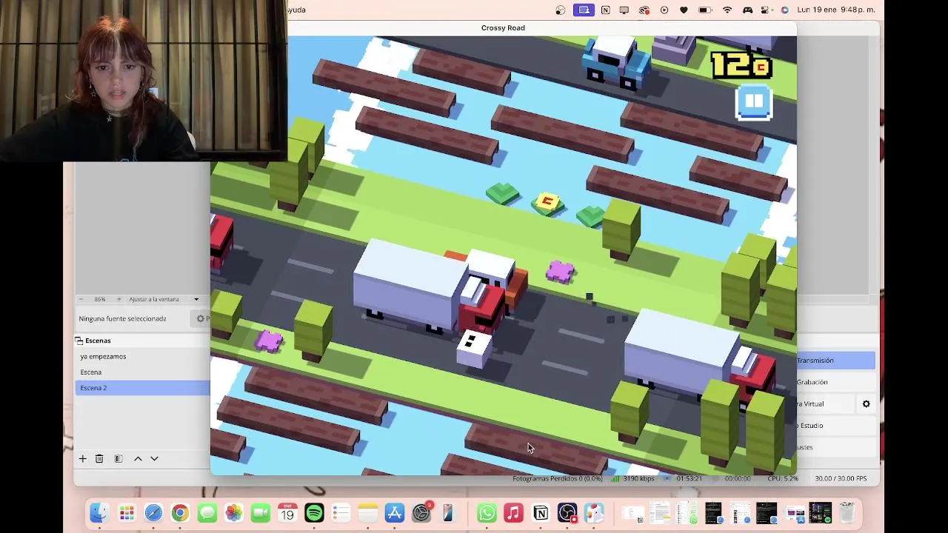Add a new scene in OBS with the plus icon
Image resolution: width=948 pixels, height=533 pixels.
pos(83,459)
